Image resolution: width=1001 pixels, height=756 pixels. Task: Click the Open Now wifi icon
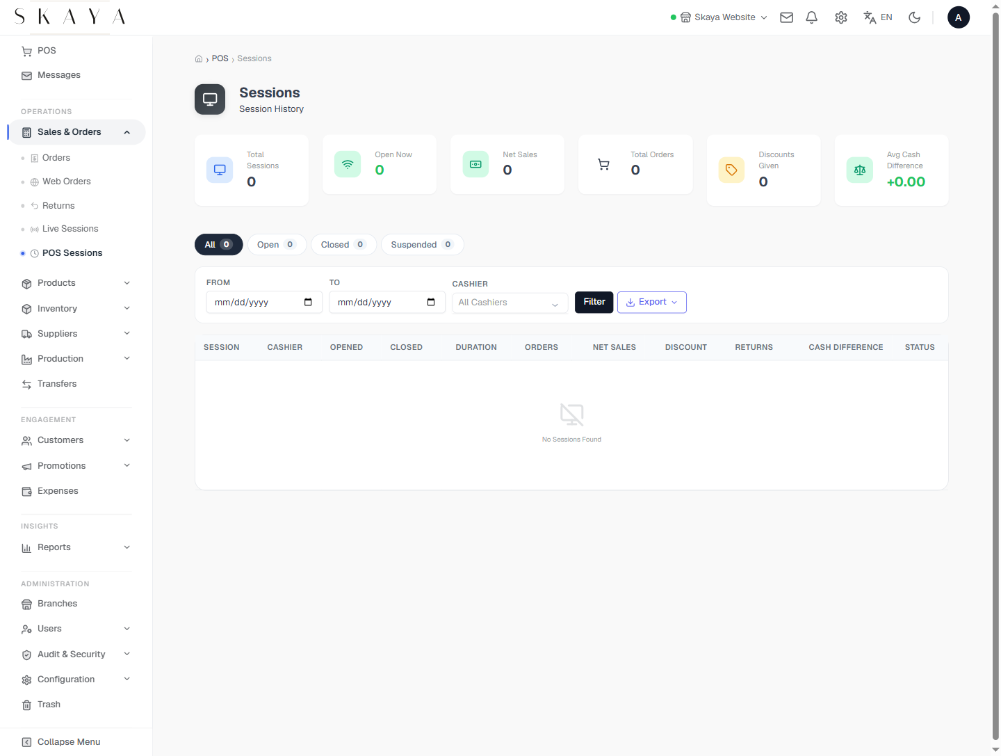click(348, 164)
